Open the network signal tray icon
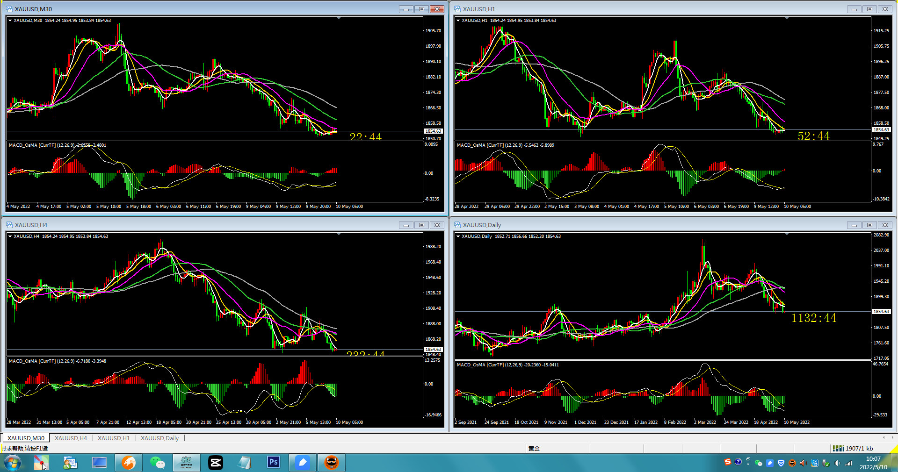The height and width of the screenshot is (472, 898). tap(848, 463)
